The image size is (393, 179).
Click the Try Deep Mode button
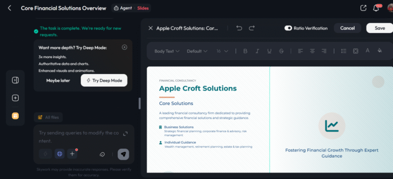coord(104,81)
